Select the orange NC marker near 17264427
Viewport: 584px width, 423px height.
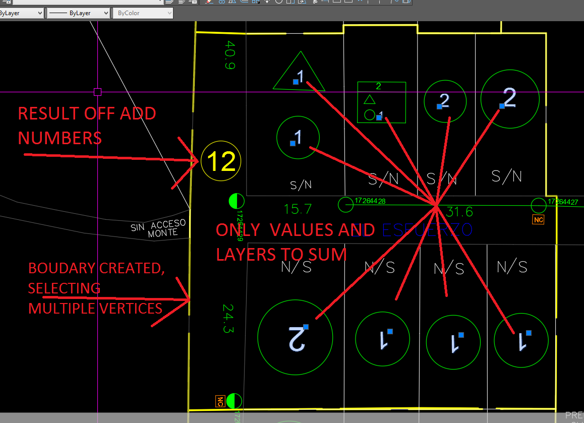(x=538, y=220)
